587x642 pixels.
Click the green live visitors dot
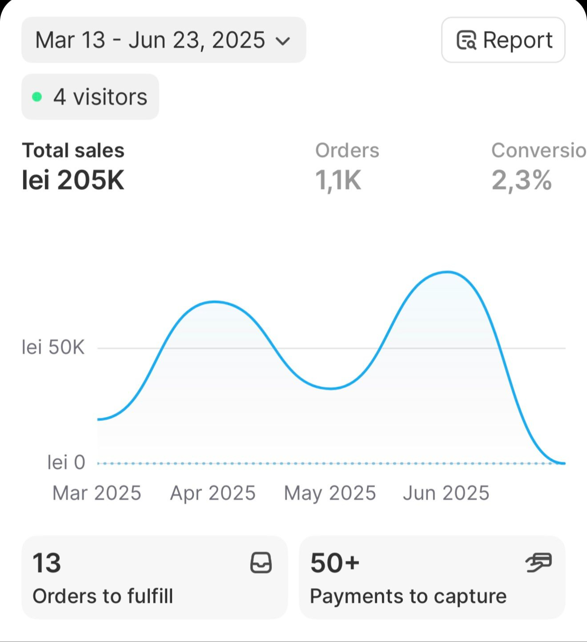pos(37,97)
